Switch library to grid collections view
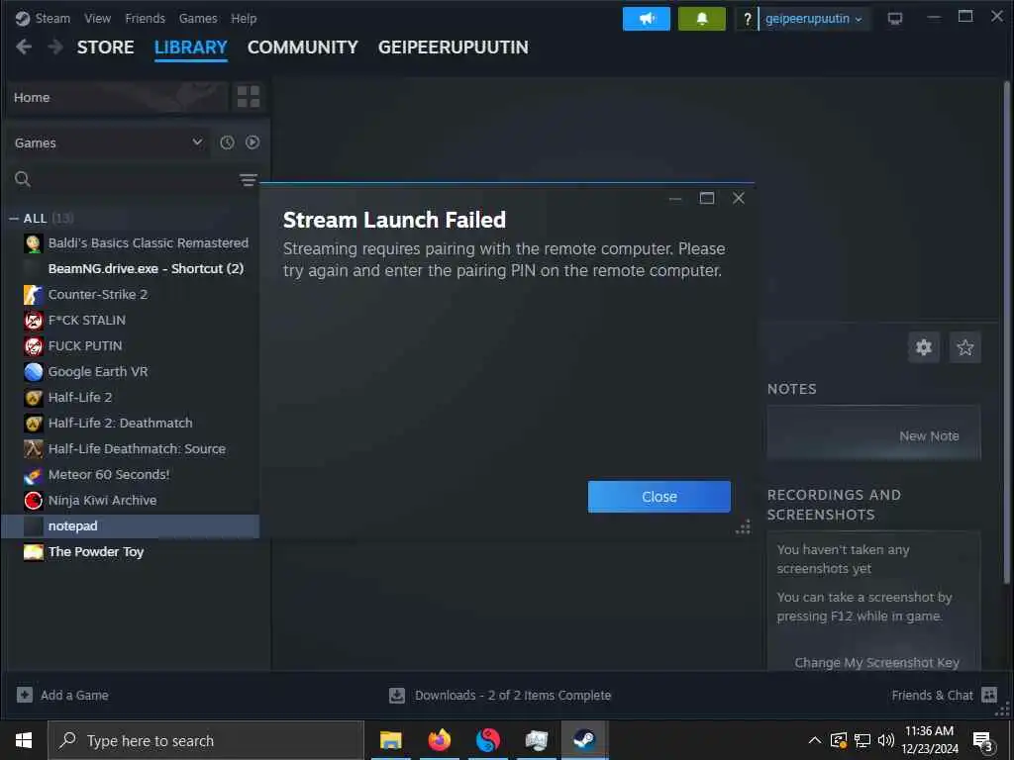The height and width of the screenshot is (760, 1014). tap(249, 97)
